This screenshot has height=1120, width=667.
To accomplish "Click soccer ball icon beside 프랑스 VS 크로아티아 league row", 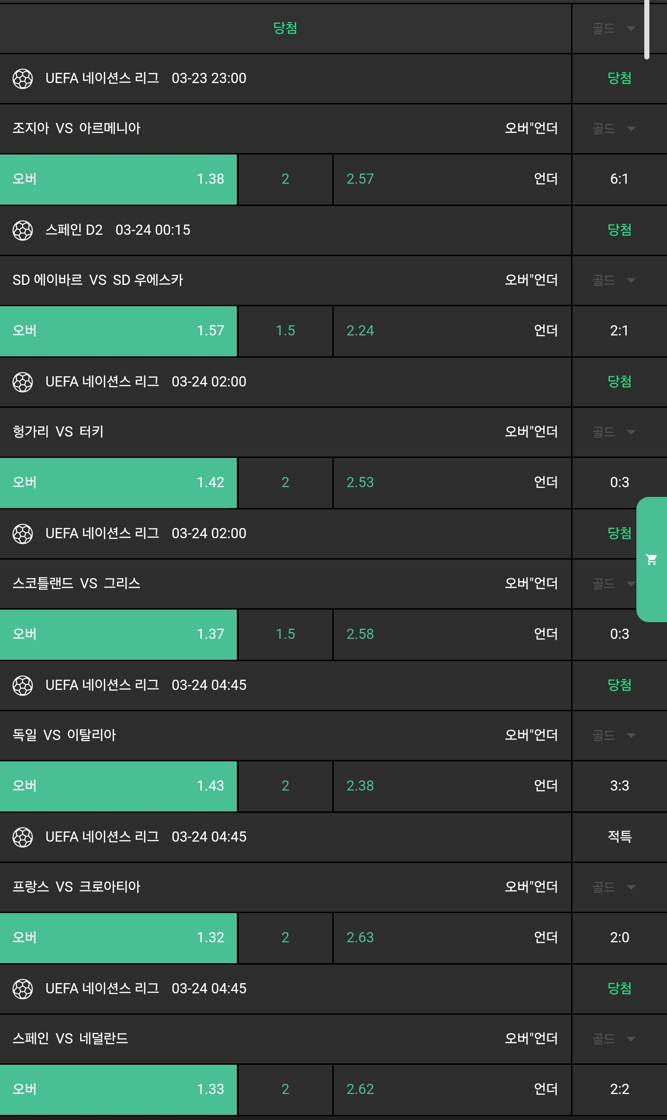I will 23,837.
